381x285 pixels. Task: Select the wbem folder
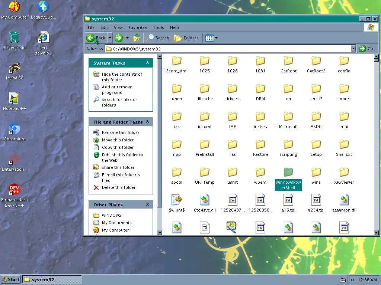260,176
